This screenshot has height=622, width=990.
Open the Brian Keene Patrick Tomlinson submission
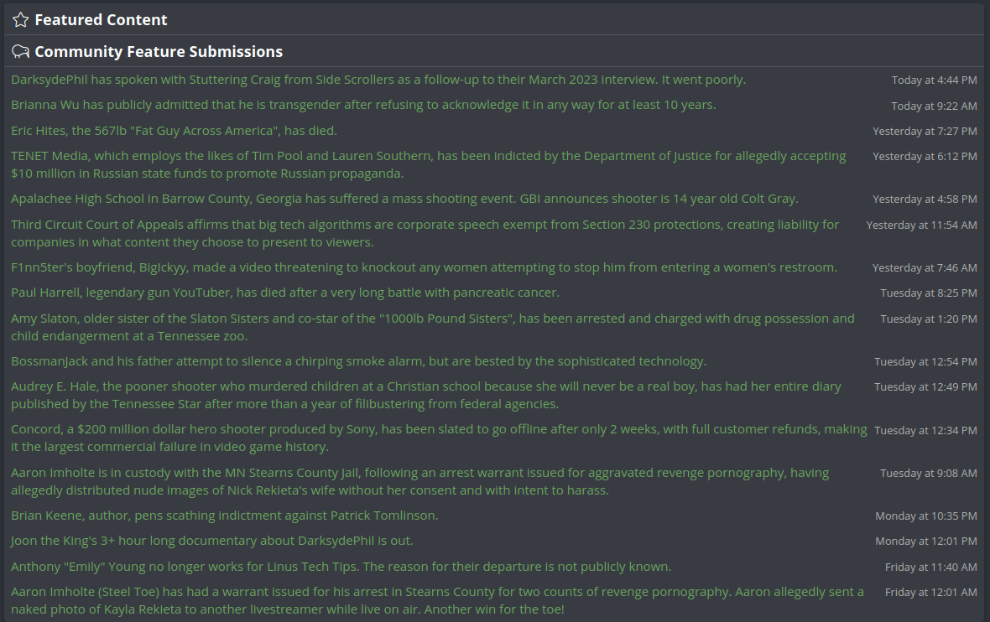(x=224, y=516)
